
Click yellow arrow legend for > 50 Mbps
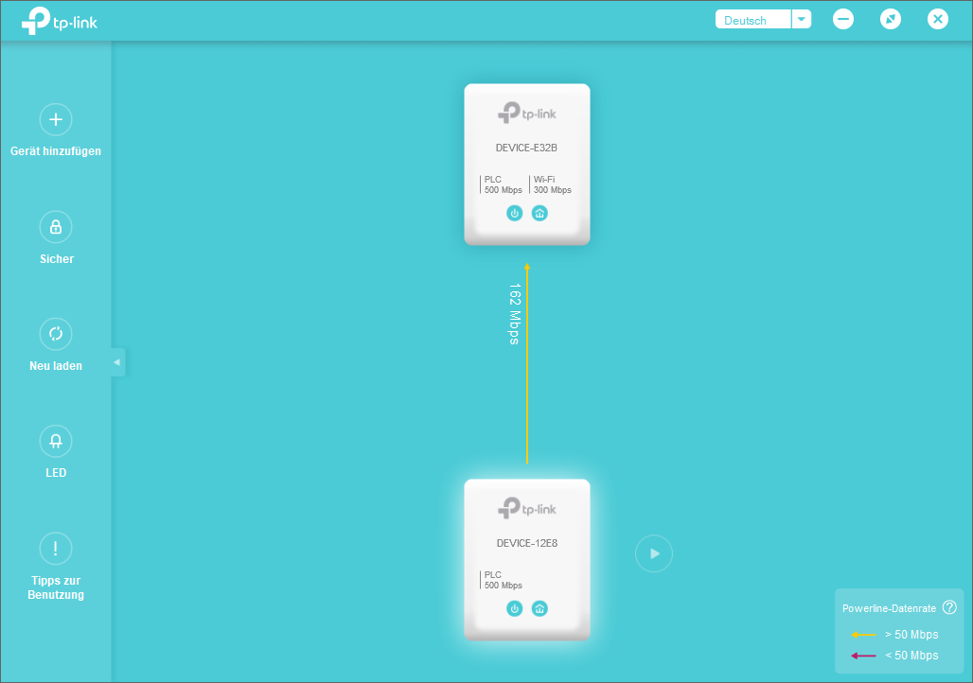[x=863, y=635]
